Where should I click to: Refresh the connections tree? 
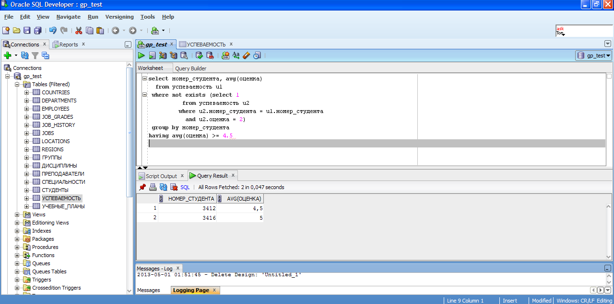click(25, 56)
